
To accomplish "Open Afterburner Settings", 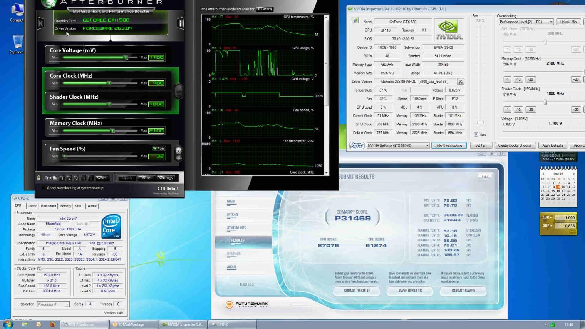I will point(166,178).
